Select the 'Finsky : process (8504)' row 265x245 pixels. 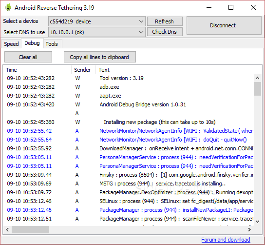coord(129,175)
